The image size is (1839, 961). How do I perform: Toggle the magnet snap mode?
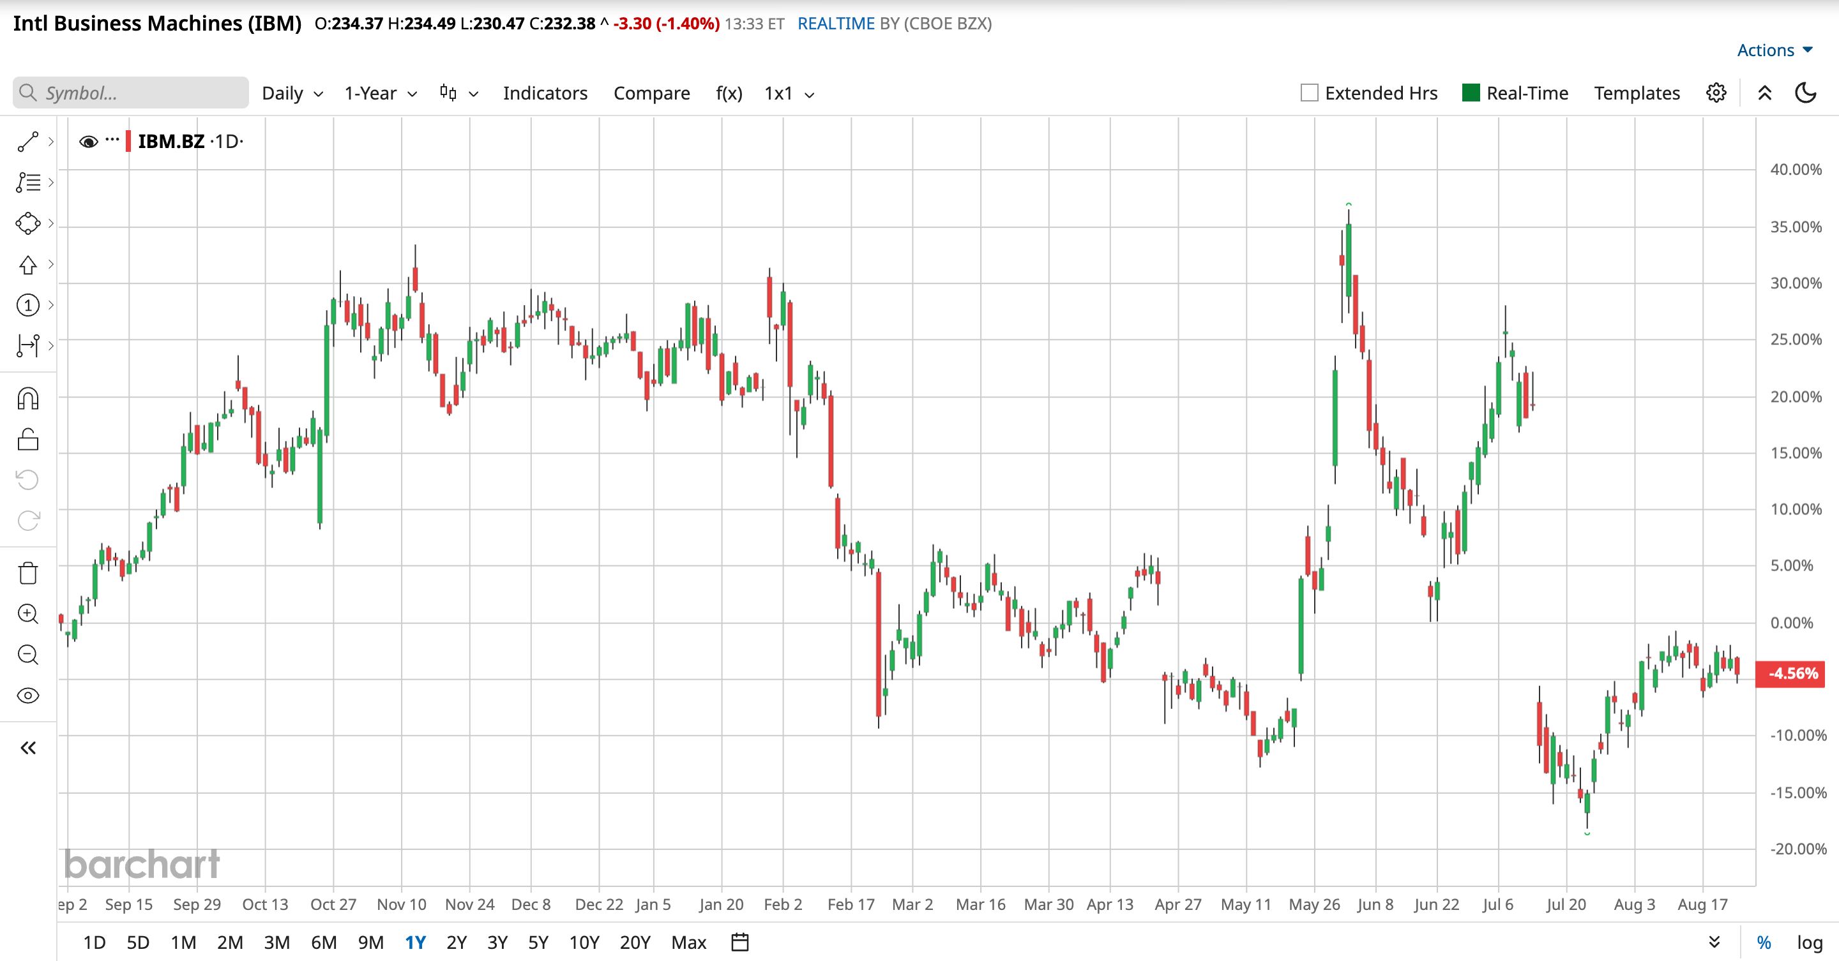pyautogui.click(x=28, y=398)
